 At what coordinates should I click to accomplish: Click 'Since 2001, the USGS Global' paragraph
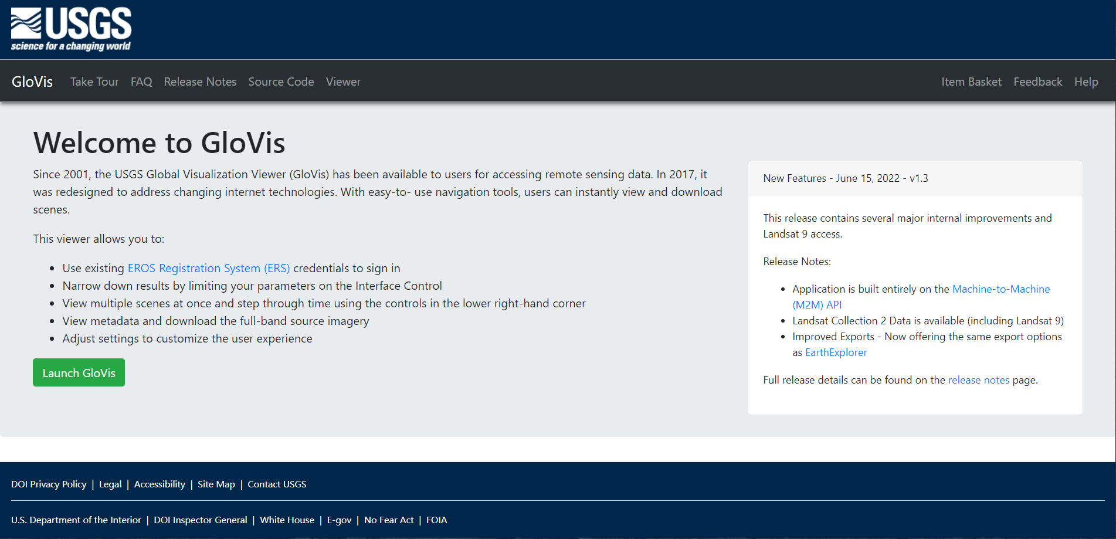[x=378, y=192]
